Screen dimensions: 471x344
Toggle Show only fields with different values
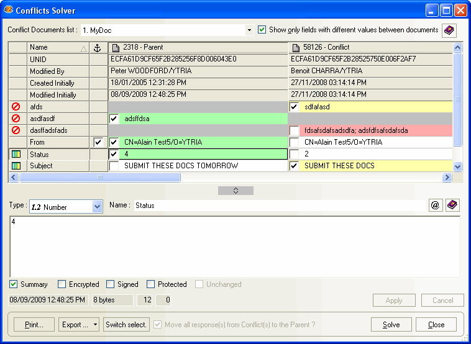262,30
